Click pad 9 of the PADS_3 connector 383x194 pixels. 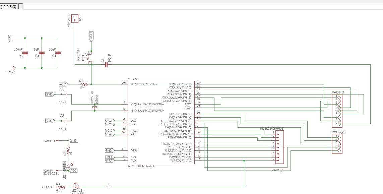(x=339, y=124)
